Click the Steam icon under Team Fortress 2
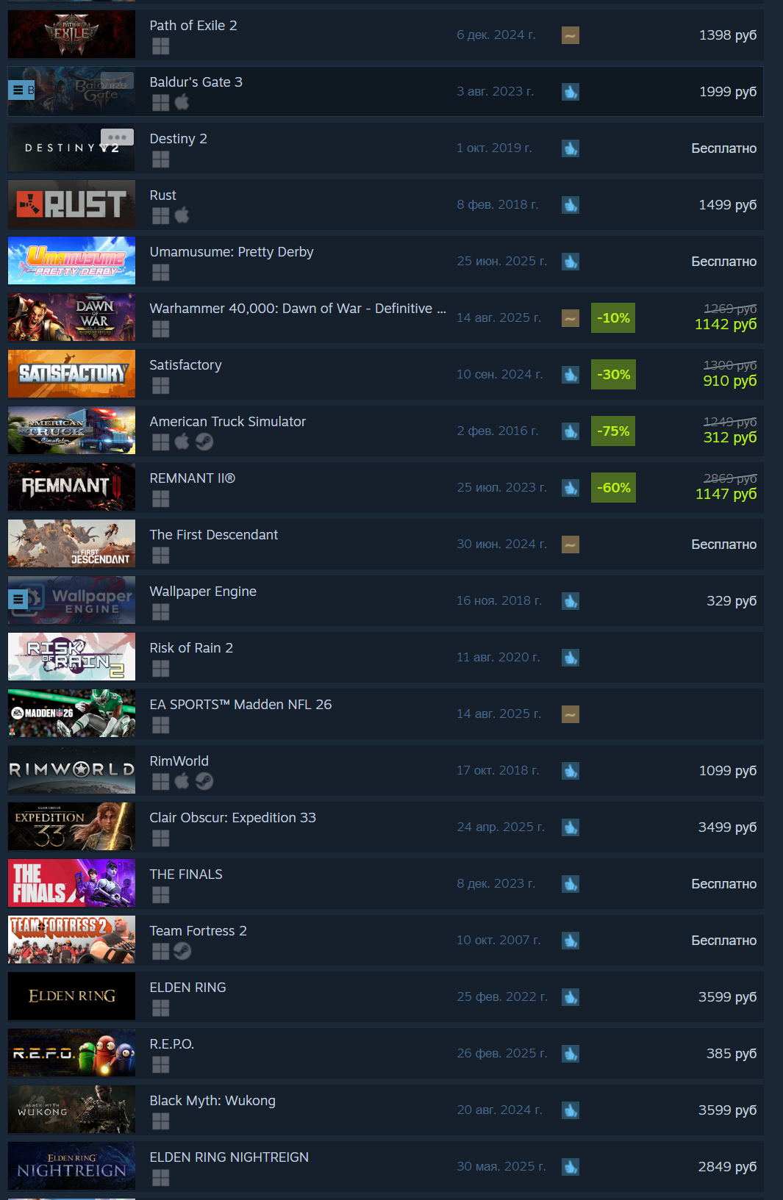 pos(182,951)
